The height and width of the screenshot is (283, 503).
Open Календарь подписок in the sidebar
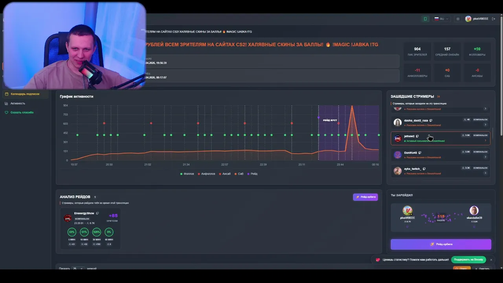coord(25,94)
